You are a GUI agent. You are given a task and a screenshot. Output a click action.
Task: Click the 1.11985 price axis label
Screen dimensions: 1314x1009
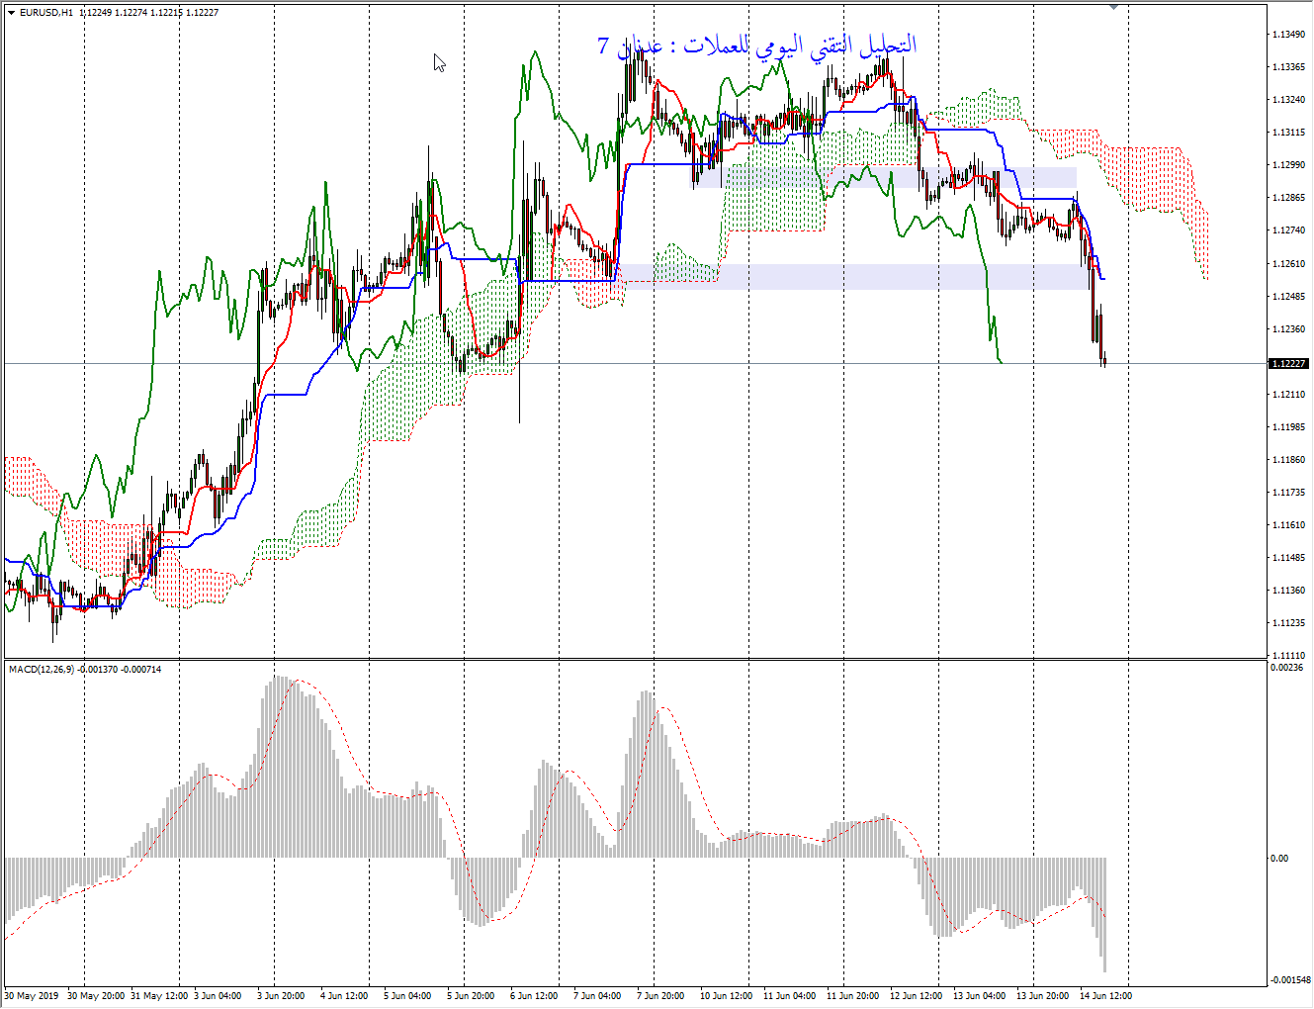pos(1288,427)
